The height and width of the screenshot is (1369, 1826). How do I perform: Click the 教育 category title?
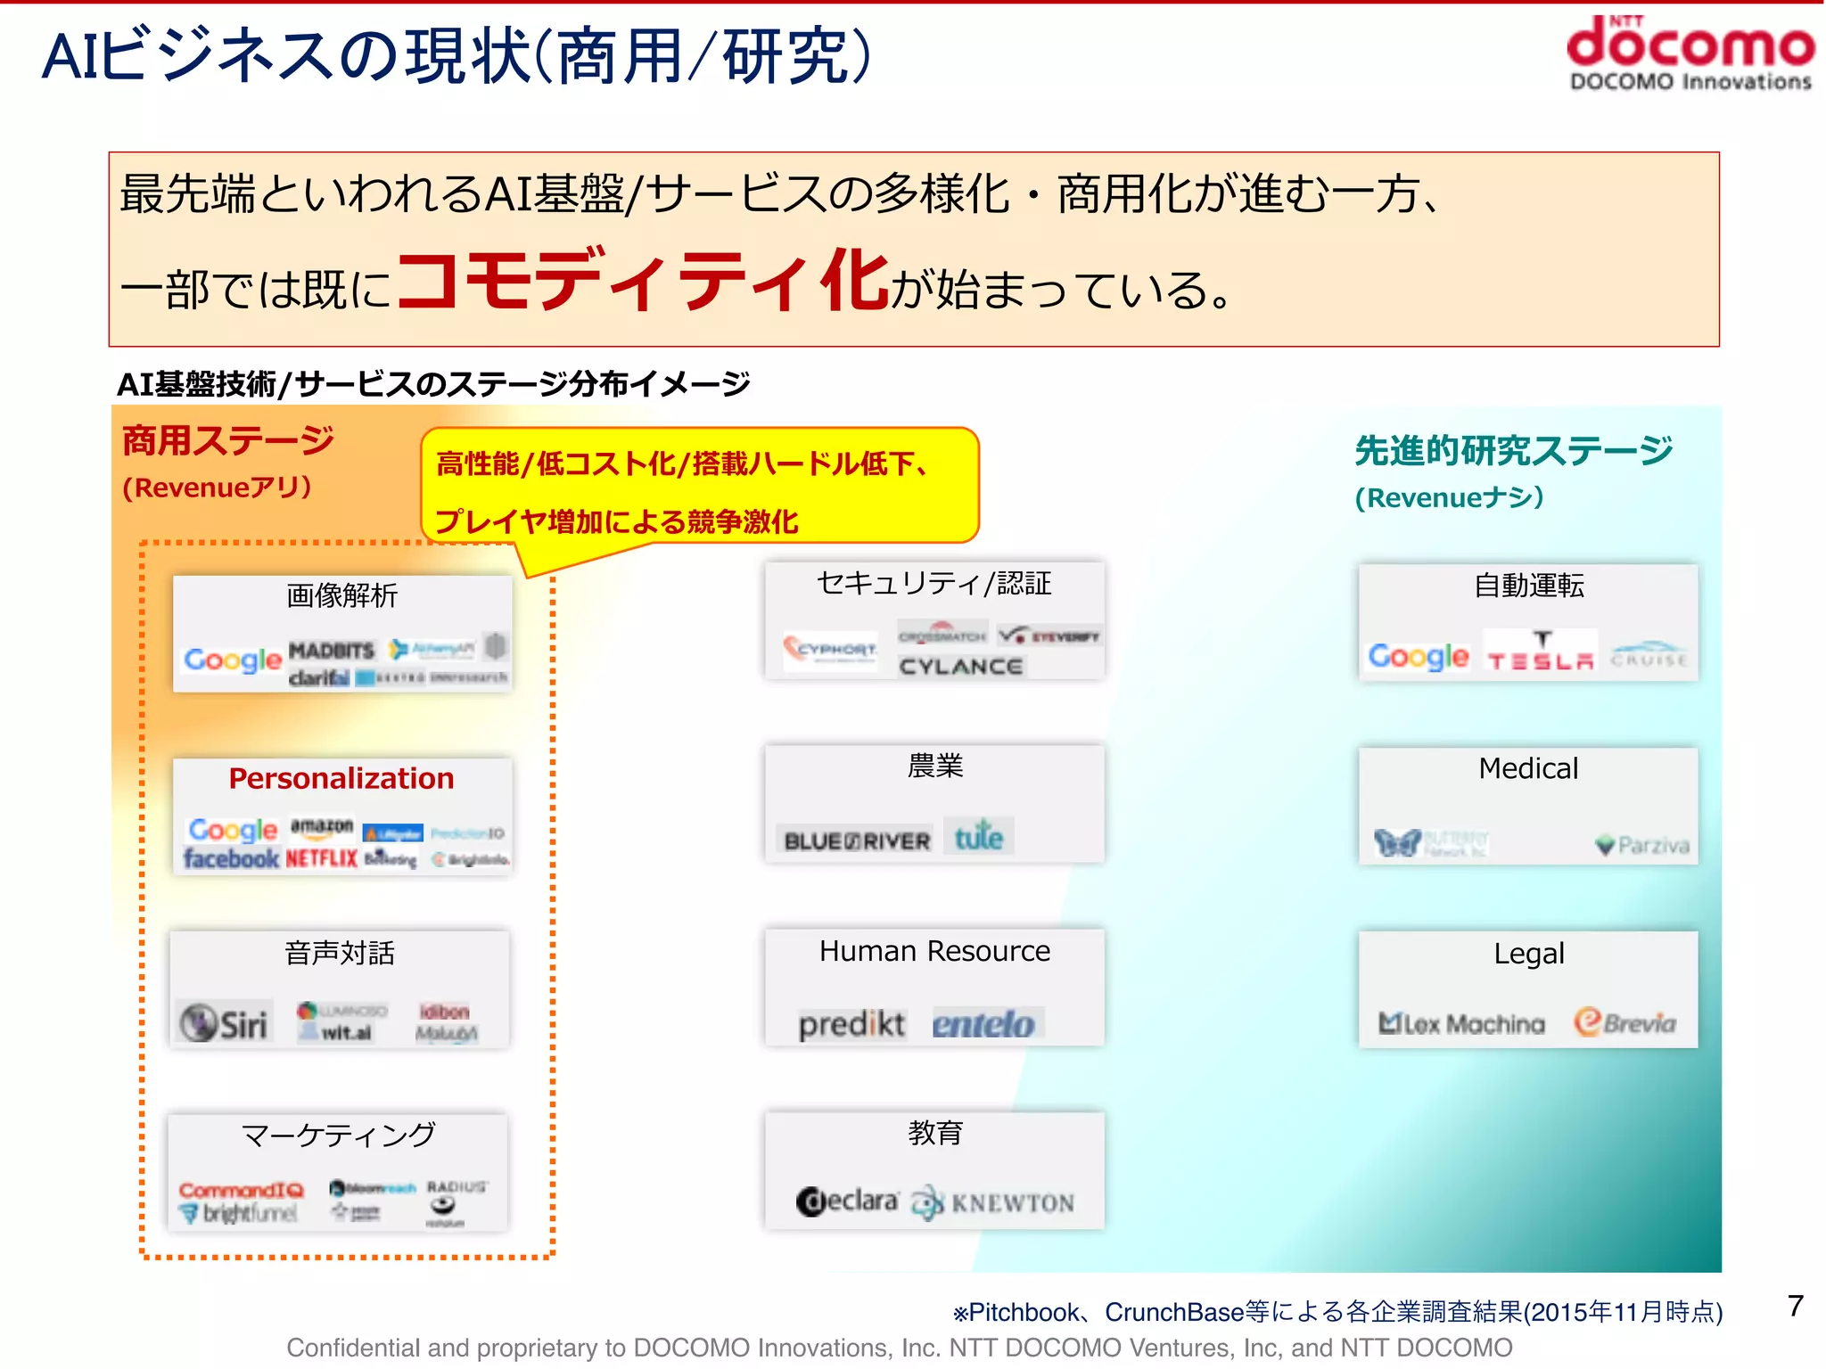[935, 1133]
